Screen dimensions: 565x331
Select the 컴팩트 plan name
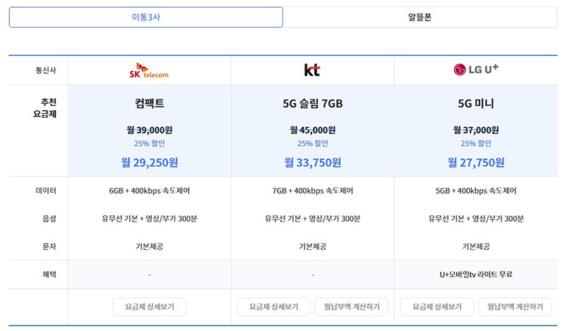149,104
